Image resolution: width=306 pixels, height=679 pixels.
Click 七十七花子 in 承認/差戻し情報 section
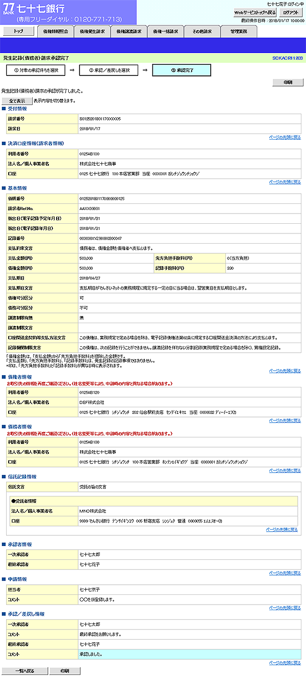[90, 644]
